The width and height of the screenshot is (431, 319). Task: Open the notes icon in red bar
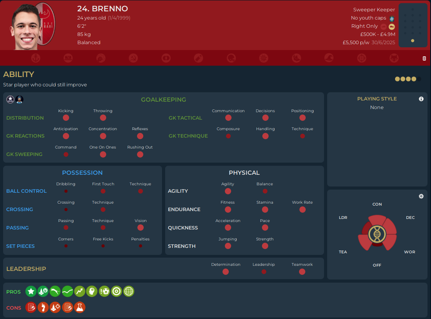424,58
